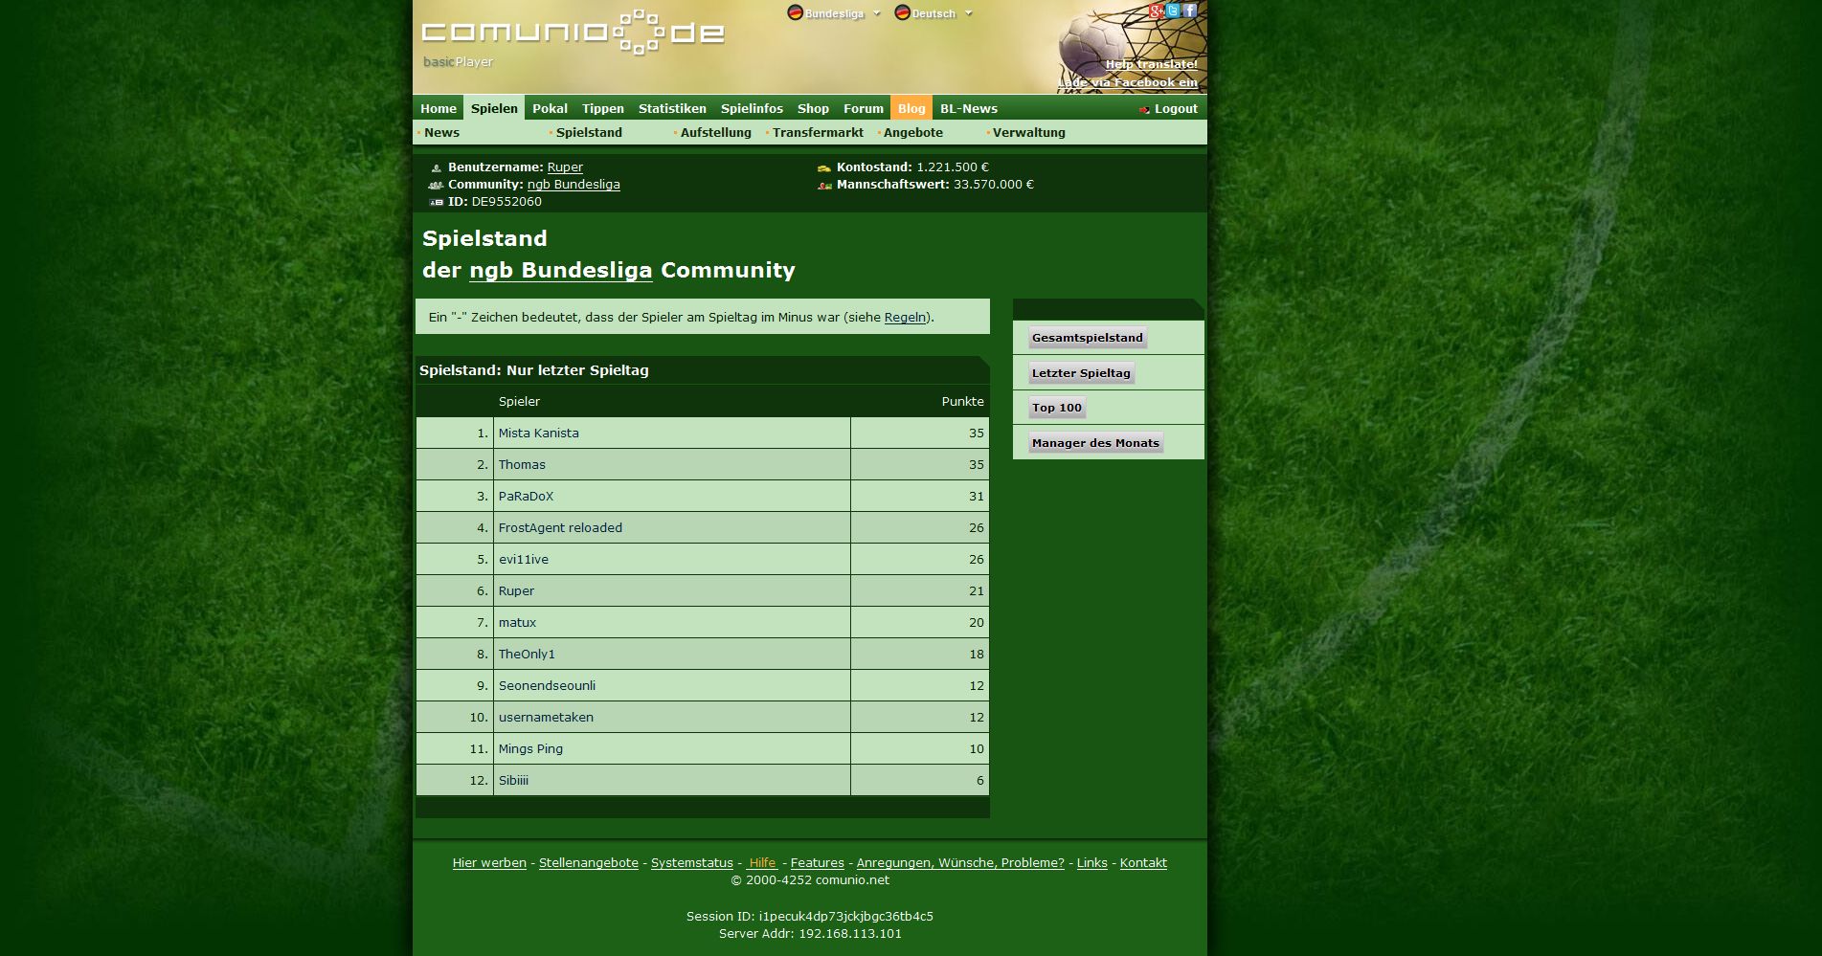Open player Mista Kanista's profile
The width and height of the screenshot is (1822, 956).
coord(538,434)
